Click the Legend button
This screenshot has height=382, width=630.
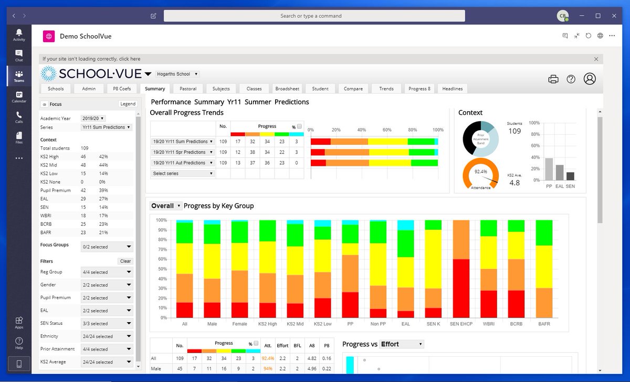[128, 104]
